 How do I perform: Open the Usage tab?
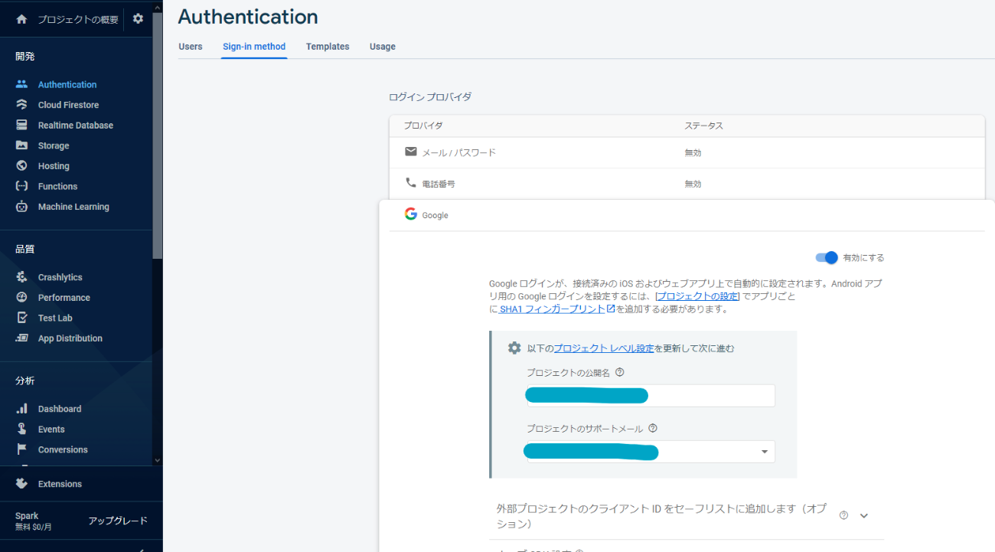click(x=383, y=47)
